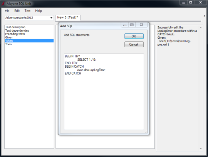Click the 'Add SQL statements' label
This screenshot has height=157, width=208.
[x=77, y=35]
